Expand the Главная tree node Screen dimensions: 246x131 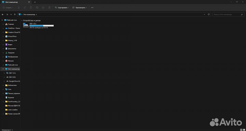tap(3, 24)
